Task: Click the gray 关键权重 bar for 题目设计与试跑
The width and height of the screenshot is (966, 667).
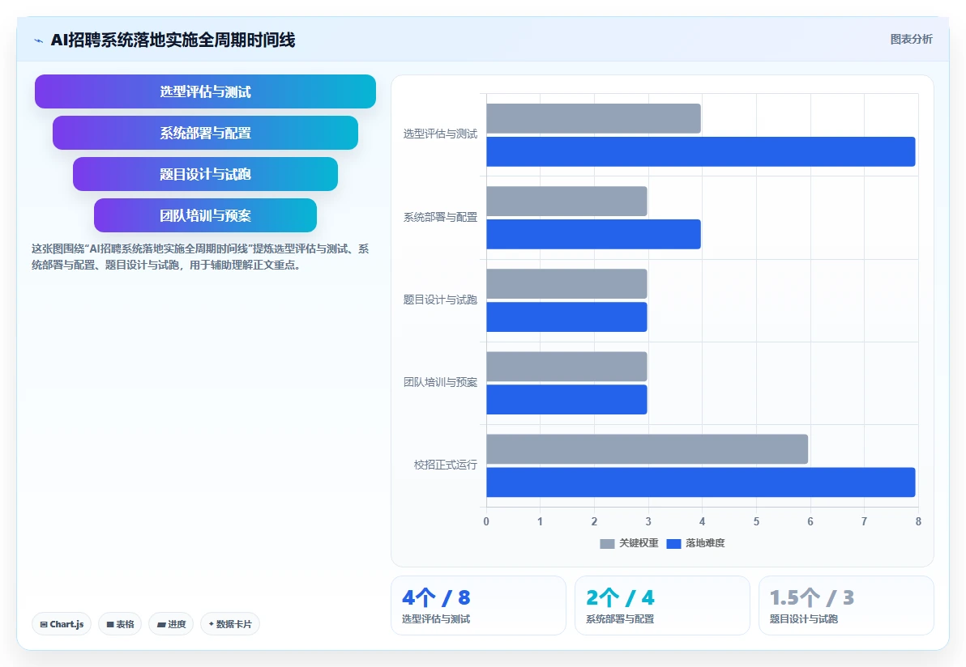Action: coord(566,283)
